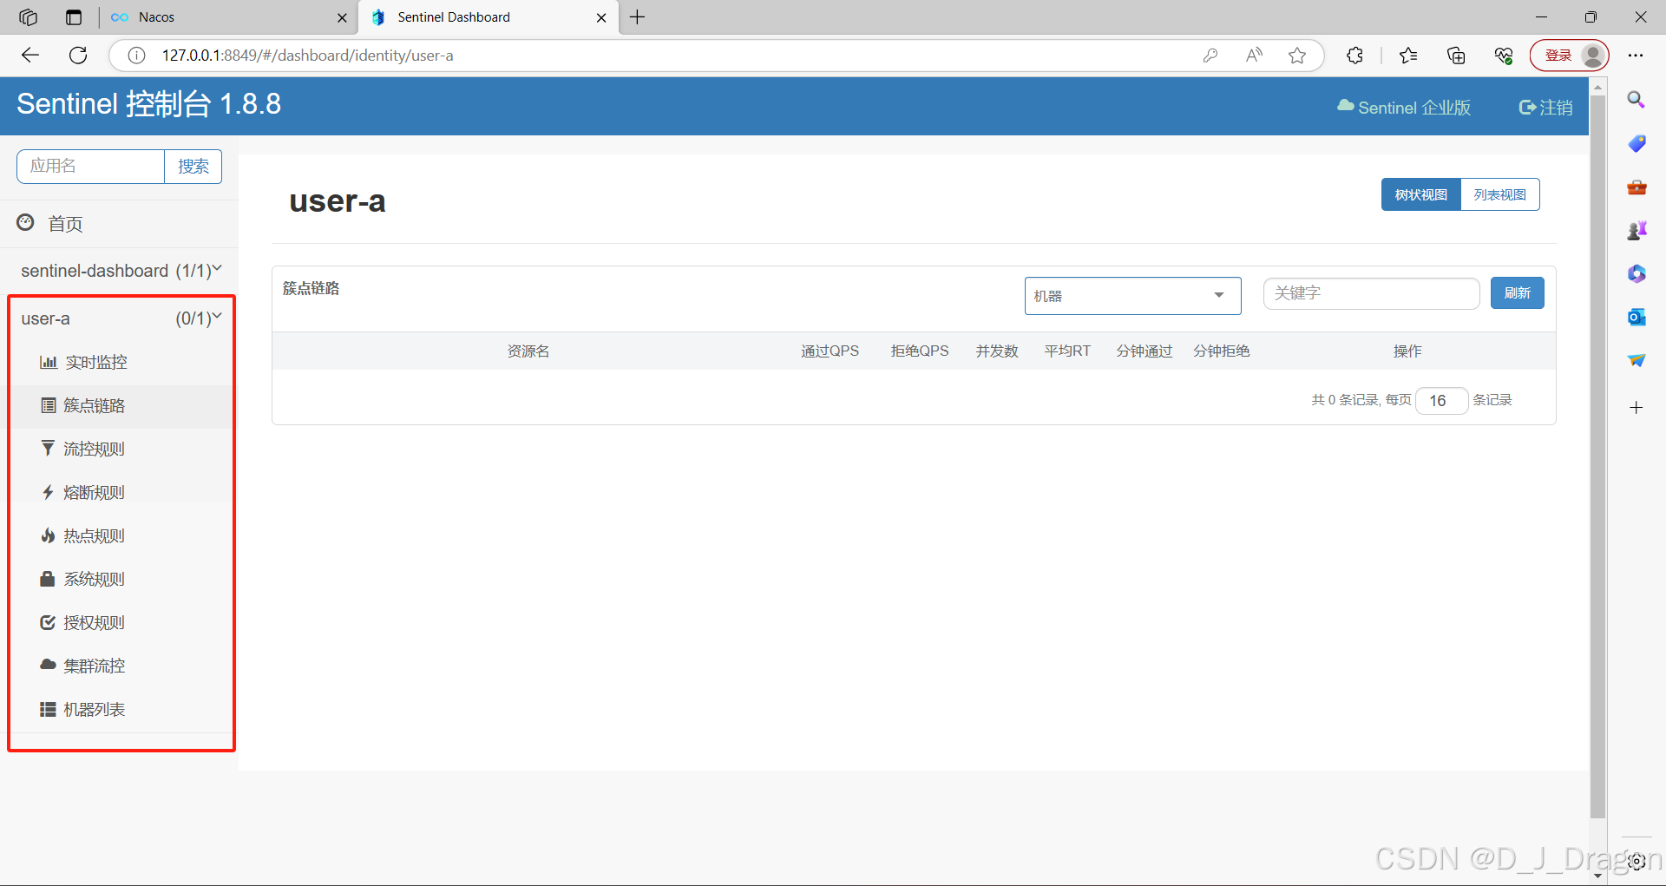Viewport: 1666px width, 886px height.
Task: Open the Edge sidebar tools briefcase icon
Action: click(x=1636, y=187)
